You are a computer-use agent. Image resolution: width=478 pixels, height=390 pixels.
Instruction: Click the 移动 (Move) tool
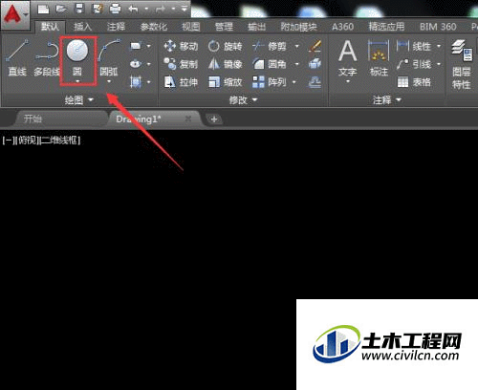[x=181, y=47]
